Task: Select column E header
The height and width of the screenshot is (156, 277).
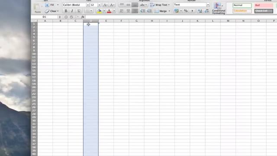Action: click(x=106, y=21)
